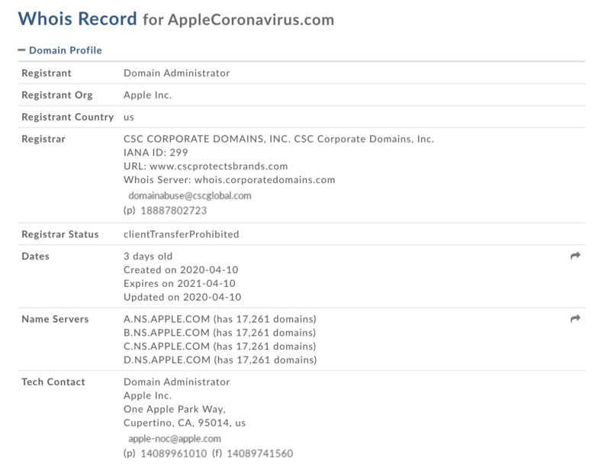595x464 pixels.
Task: Select tech contact phone 14089961010
Action: [x=174, y=453]
